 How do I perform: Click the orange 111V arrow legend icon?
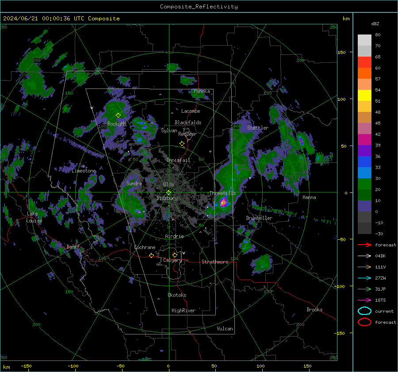click(x=364, y=267)
